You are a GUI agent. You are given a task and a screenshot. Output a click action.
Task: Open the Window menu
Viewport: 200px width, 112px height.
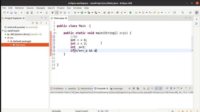pyautogui.click(x=77, y=8)
